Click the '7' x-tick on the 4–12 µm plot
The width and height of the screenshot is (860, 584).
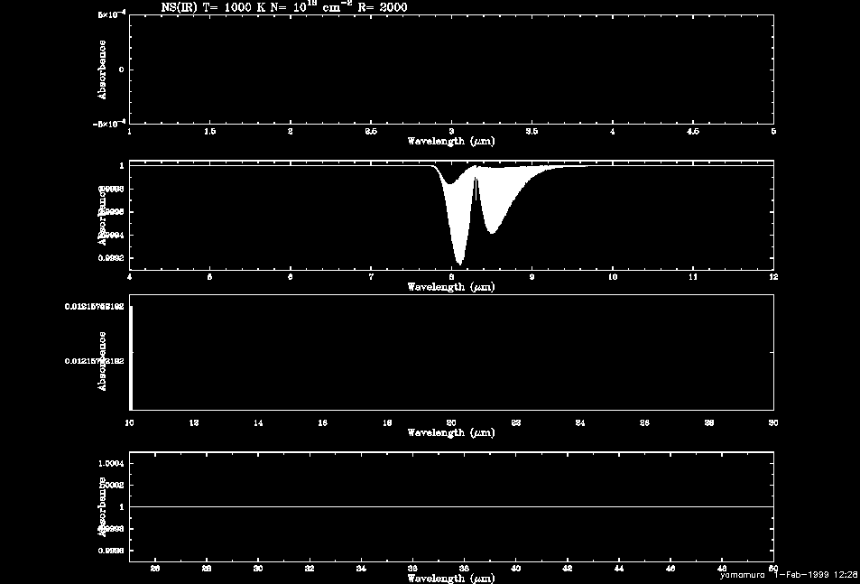[x=371, y=277]
